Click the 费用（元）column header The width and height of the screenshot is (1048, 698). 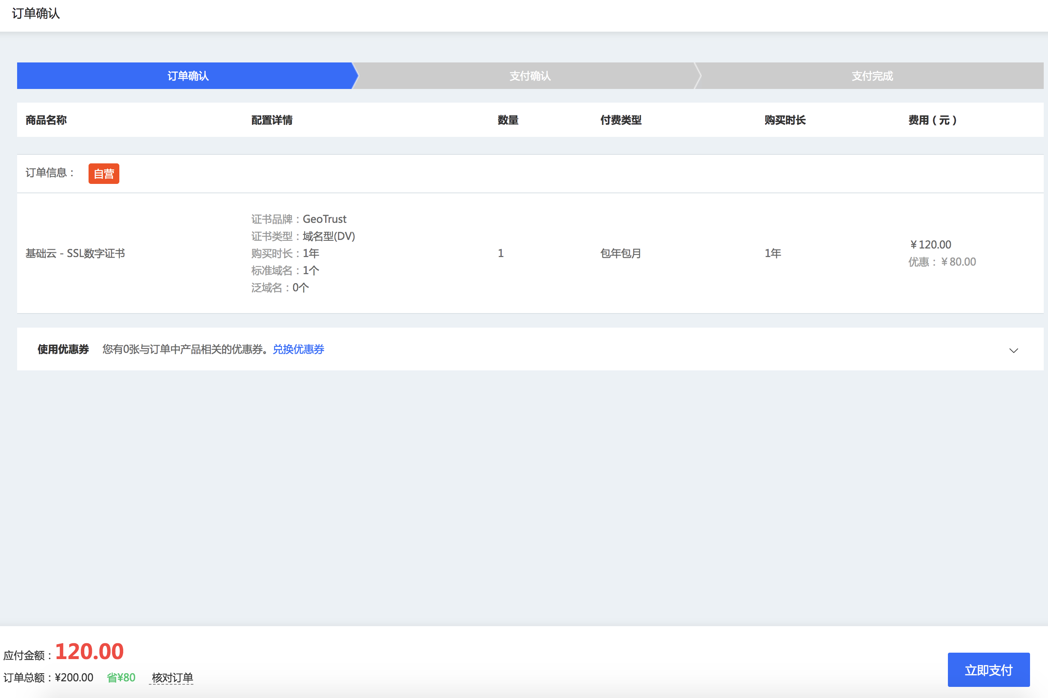pos(932,120)
